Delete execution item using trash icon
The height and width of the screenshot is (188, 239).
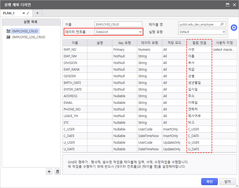58,172
